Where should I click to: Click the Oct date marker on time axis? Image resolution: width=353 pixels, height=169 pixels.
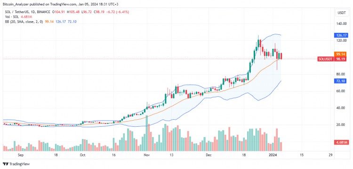pos(82,155)
